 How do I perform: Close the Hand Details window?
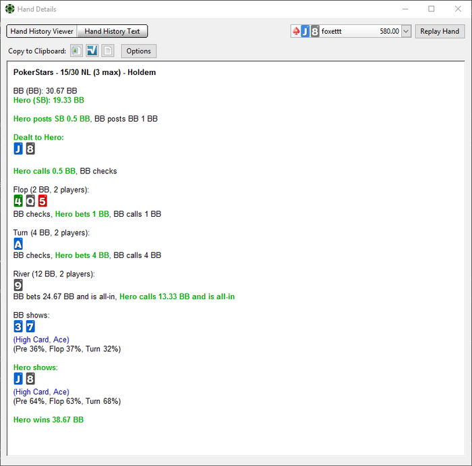458,9
